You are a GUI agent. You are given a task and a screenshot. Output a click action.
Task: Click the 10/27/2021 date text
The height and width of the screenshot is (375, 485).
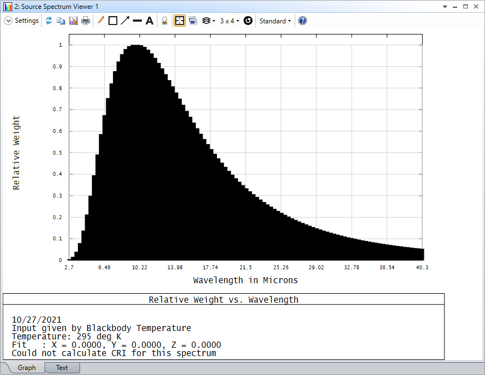[x=37, y=319]
